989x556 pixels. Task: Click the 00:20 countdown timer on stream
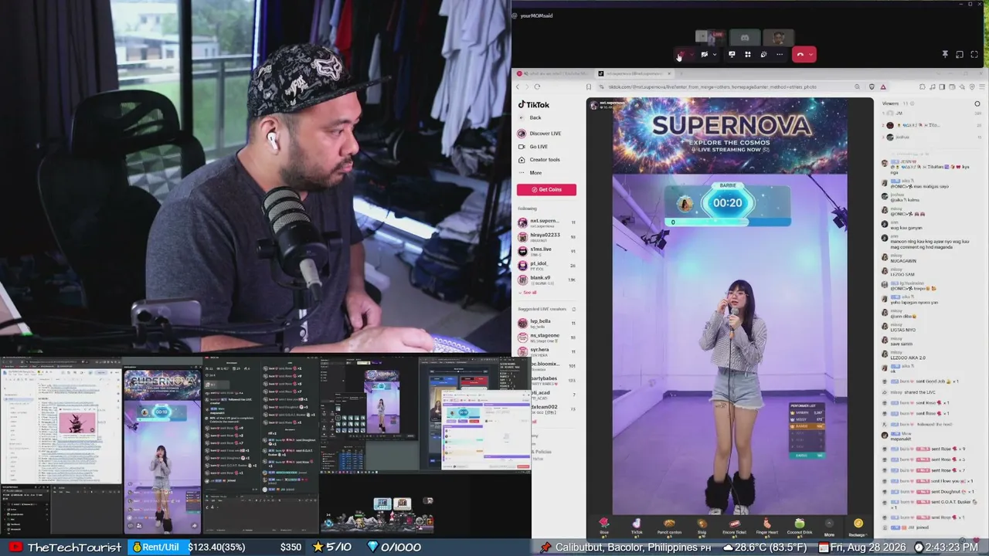click(727, 203)
